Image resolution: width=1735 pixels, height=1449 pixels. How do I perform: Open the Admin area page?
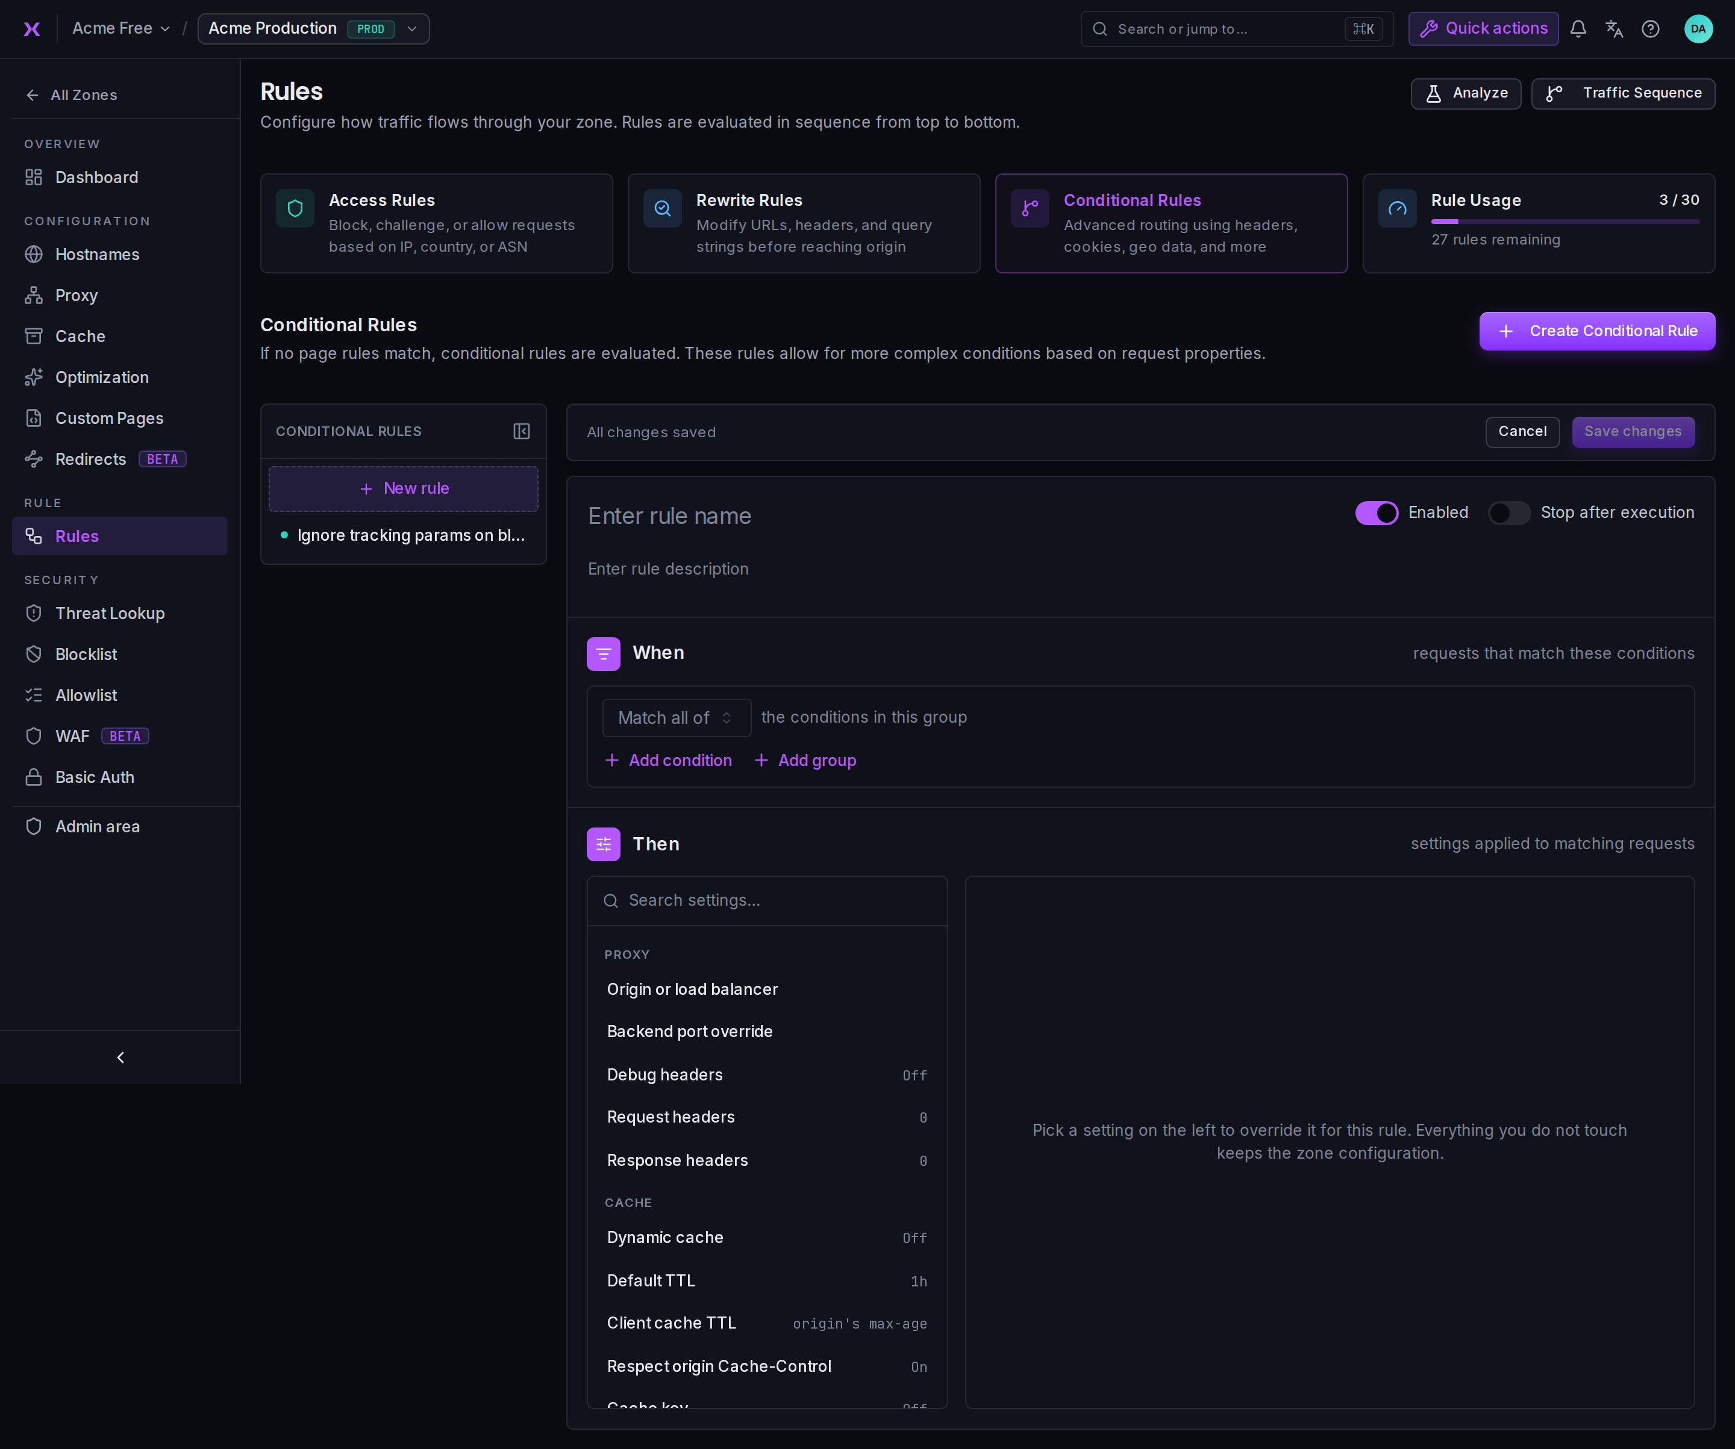[x=120, y=827]
